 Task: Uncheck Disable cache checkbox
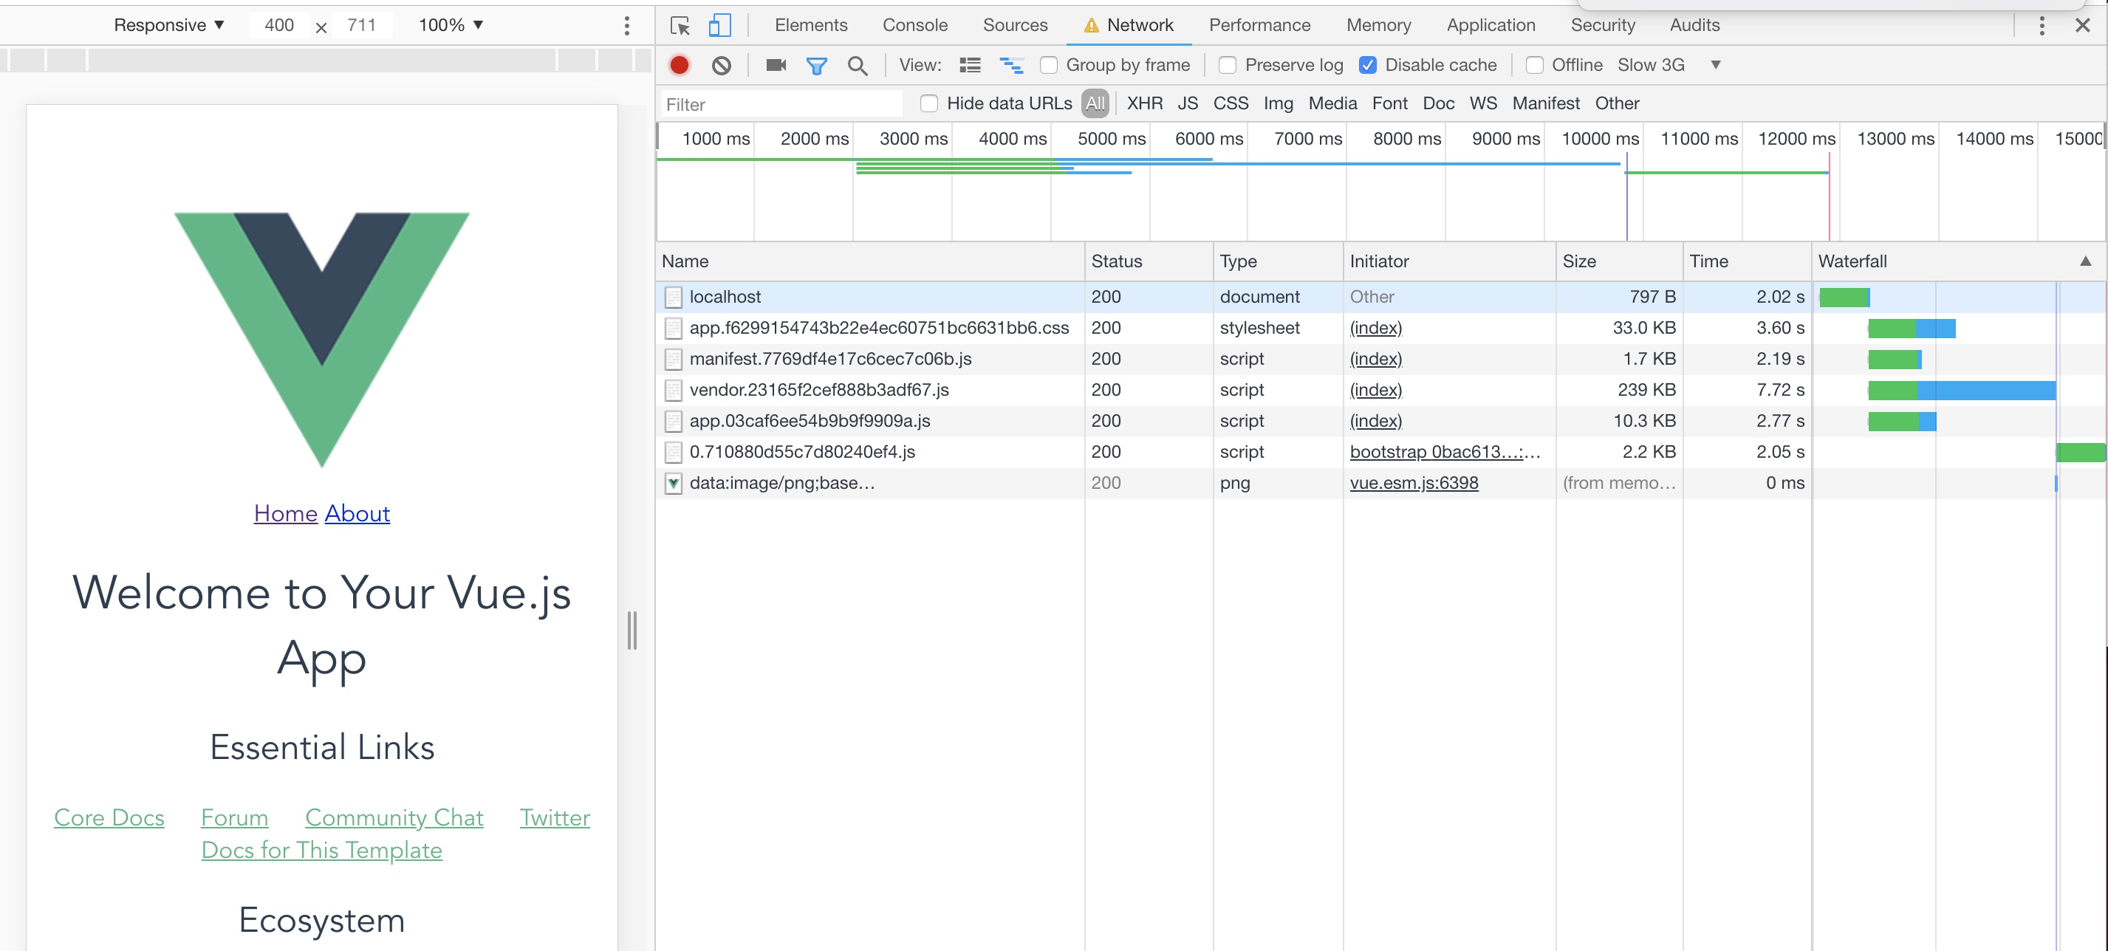coord(1367,64)
